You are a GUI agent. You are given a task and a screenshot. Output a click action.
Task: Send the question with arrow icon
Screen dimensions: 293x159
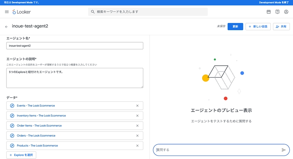point(284,150)
